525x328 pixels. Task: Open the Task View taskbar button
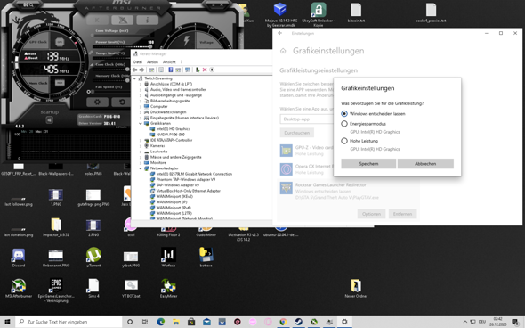pyautogui.click(x=145, y=322)
